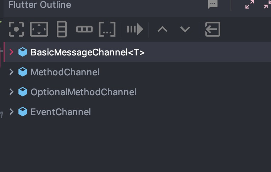Click the pink Collapse All arrows icon
The width and height of the screenshot is (271, 172).
(267, 4)
